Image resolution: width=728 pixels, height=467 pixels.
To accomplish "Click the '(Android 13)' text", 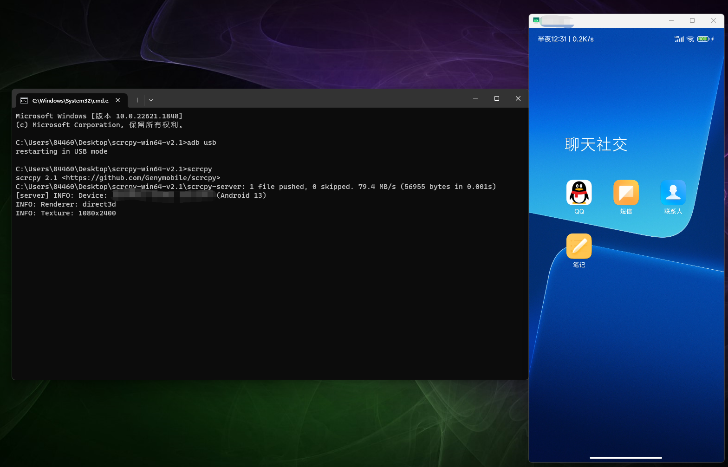I will pyautogui.click(x=241, y=195).
